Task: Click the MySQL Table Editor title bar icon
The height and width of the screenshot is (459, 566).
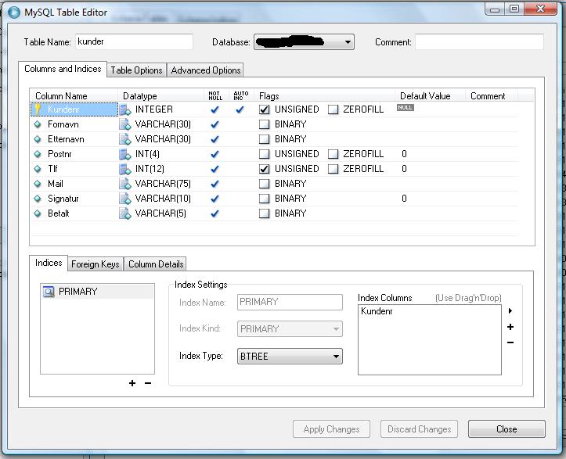Action: point(14,13)
